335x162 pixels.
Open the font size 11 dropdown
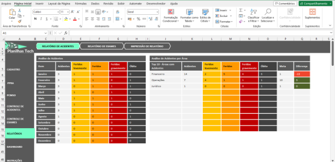click(x=68, y=12)
